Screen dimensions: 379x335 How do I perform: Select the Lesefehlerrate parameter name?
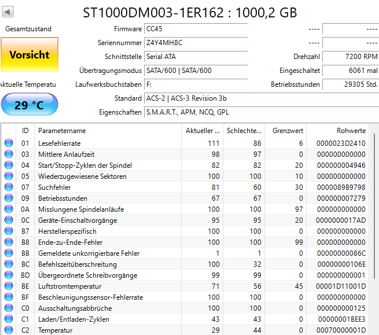tap(60, 143)
